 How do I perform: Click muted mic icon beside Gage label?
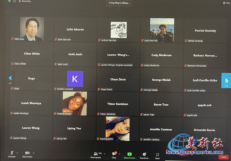coord(12,88)
